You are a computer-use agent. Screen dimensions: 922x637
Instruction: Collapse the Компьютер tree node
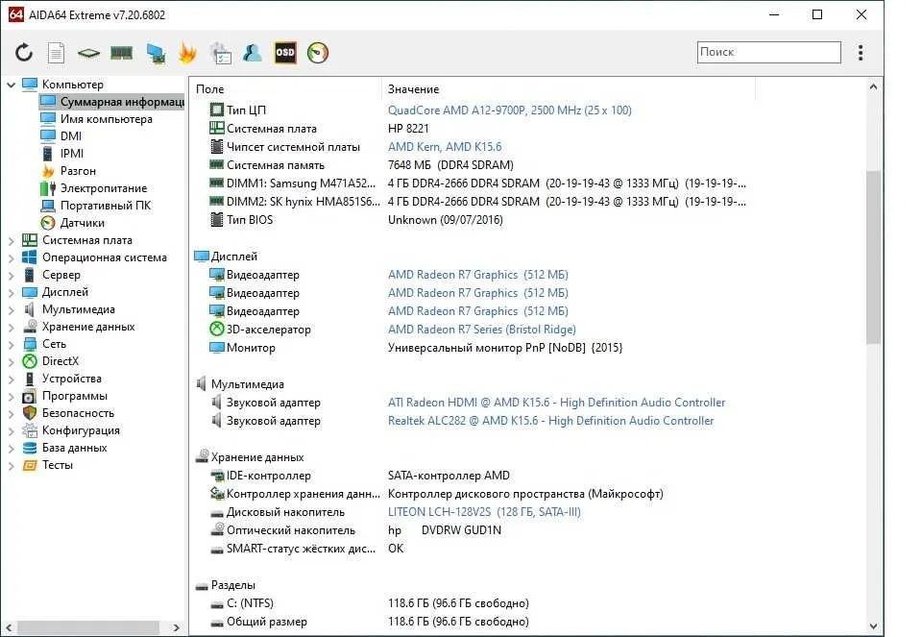coord(11,85)
